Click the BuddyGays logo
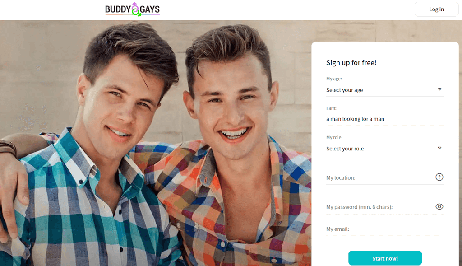 132,9
